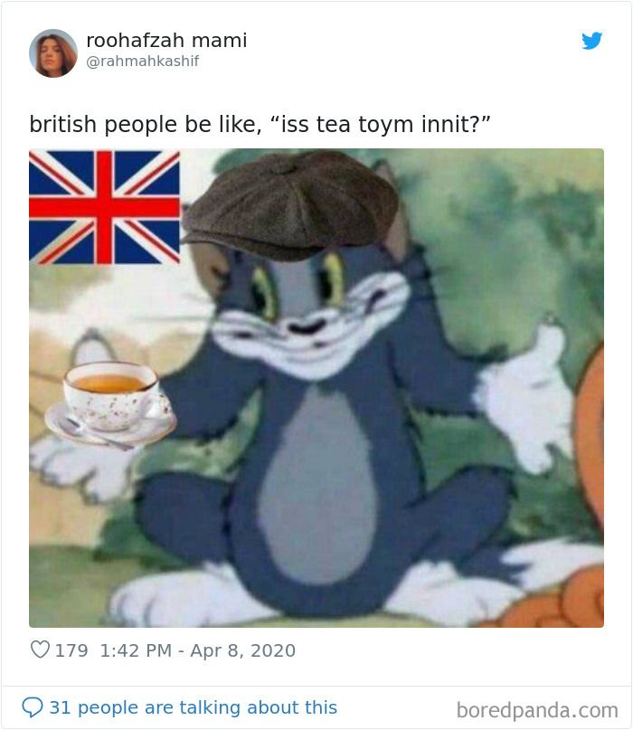Open the roohafzah mami profile avatar
Image resolution: width=633 pixels, height=730 pixels.
click(x=53, y=53)
